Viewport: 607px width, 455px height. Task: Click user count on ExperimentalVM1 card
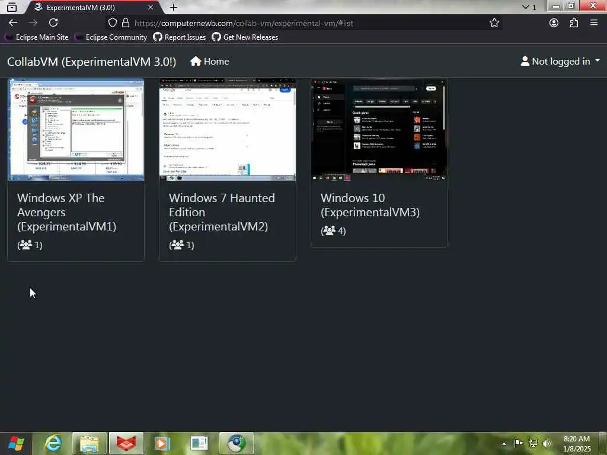coord(30,245)
